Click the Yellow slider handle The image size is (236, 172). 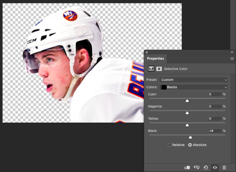pos(187,125)
